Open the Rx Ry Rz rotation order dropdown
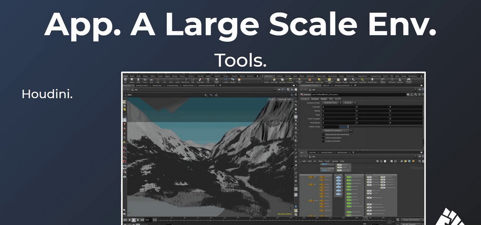The image size is (481, 225). point(349,103)
